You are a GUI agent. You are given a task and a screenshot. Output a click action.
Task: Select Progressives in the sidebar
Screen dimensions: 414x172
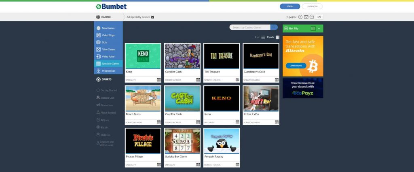(108, 70)
